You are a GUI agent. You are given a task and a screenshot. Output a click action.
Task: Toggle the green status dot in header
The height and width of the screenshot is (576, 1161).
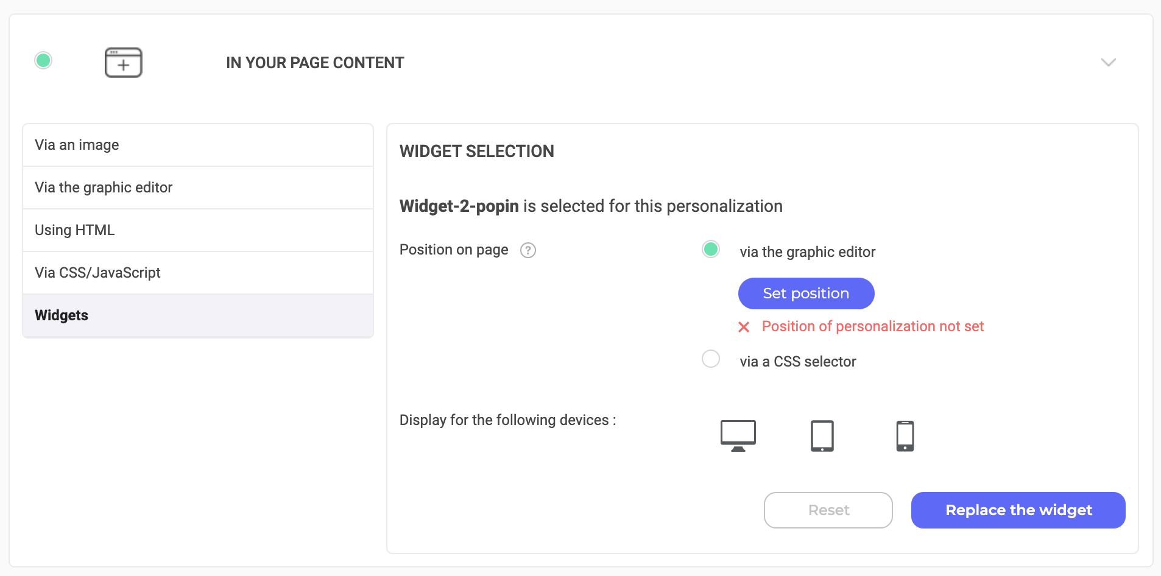tap(43, 60)
